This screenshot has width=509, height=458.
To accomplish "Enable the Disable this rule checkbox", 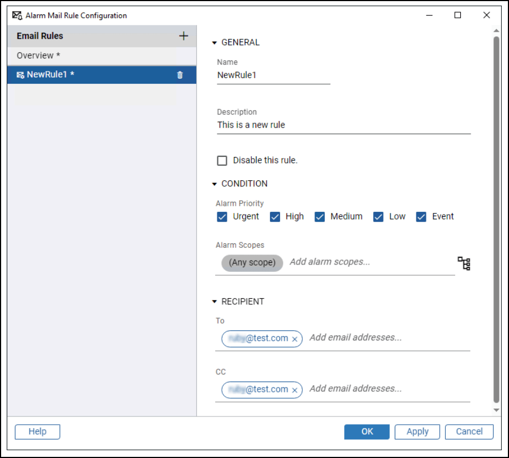I will [x=222, y=161].
